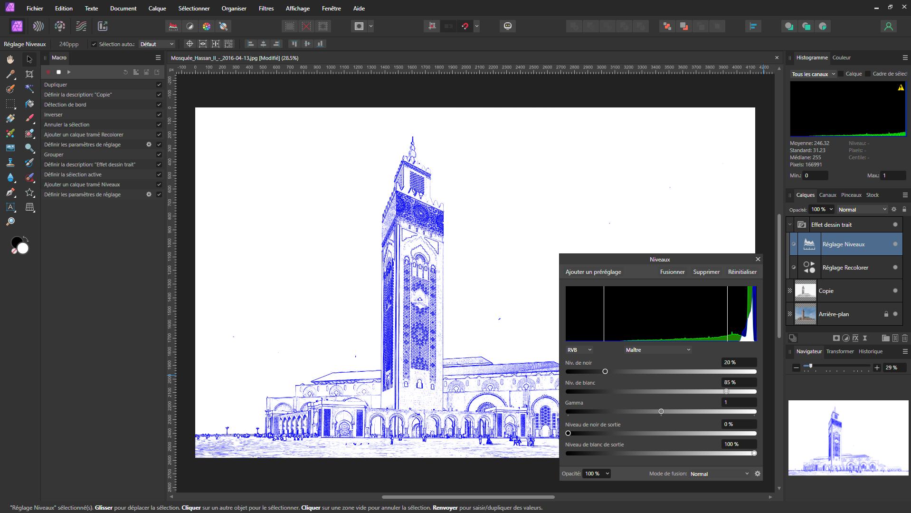Toggle the Sélection auto checkbox
This screenshot has height=513, width=911.
click(x=94, y=44)
